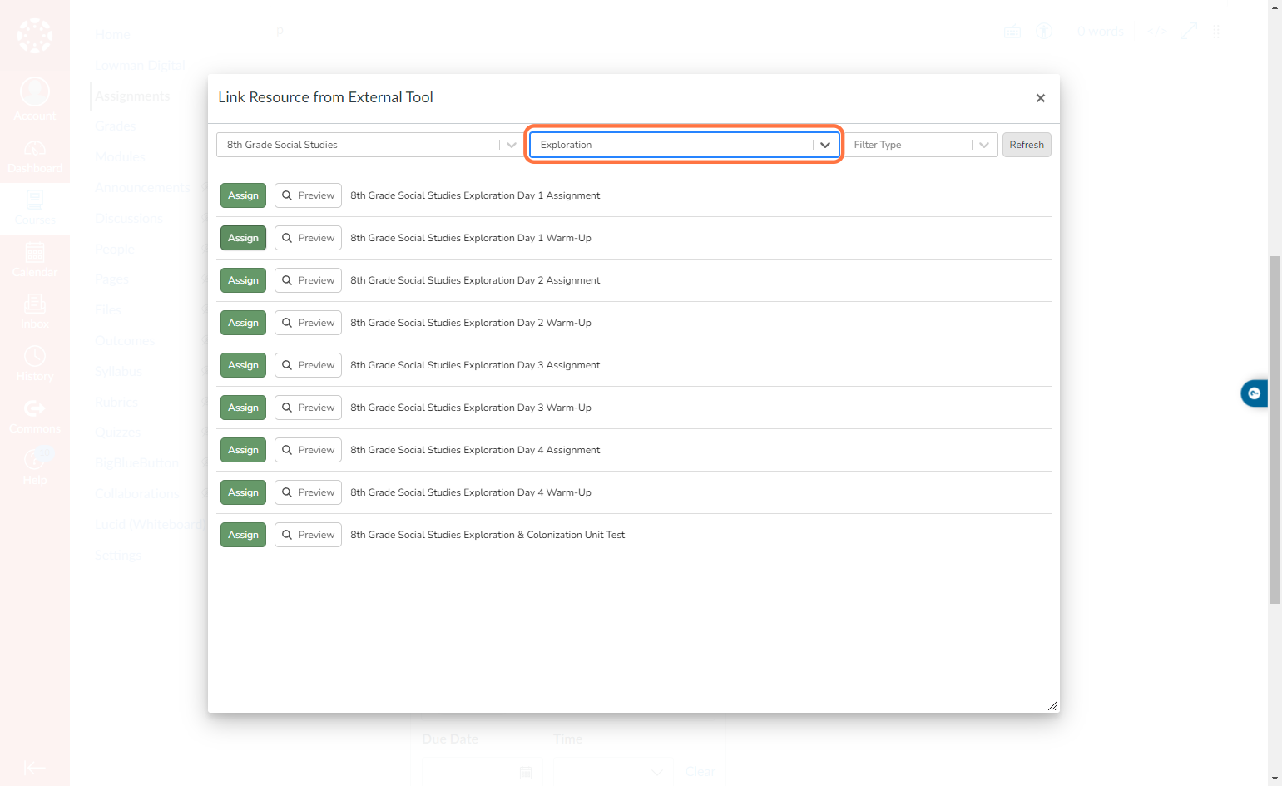Preview Exploration Day 1 Warm-Up
1282x786 pixels.
(308, 238)
